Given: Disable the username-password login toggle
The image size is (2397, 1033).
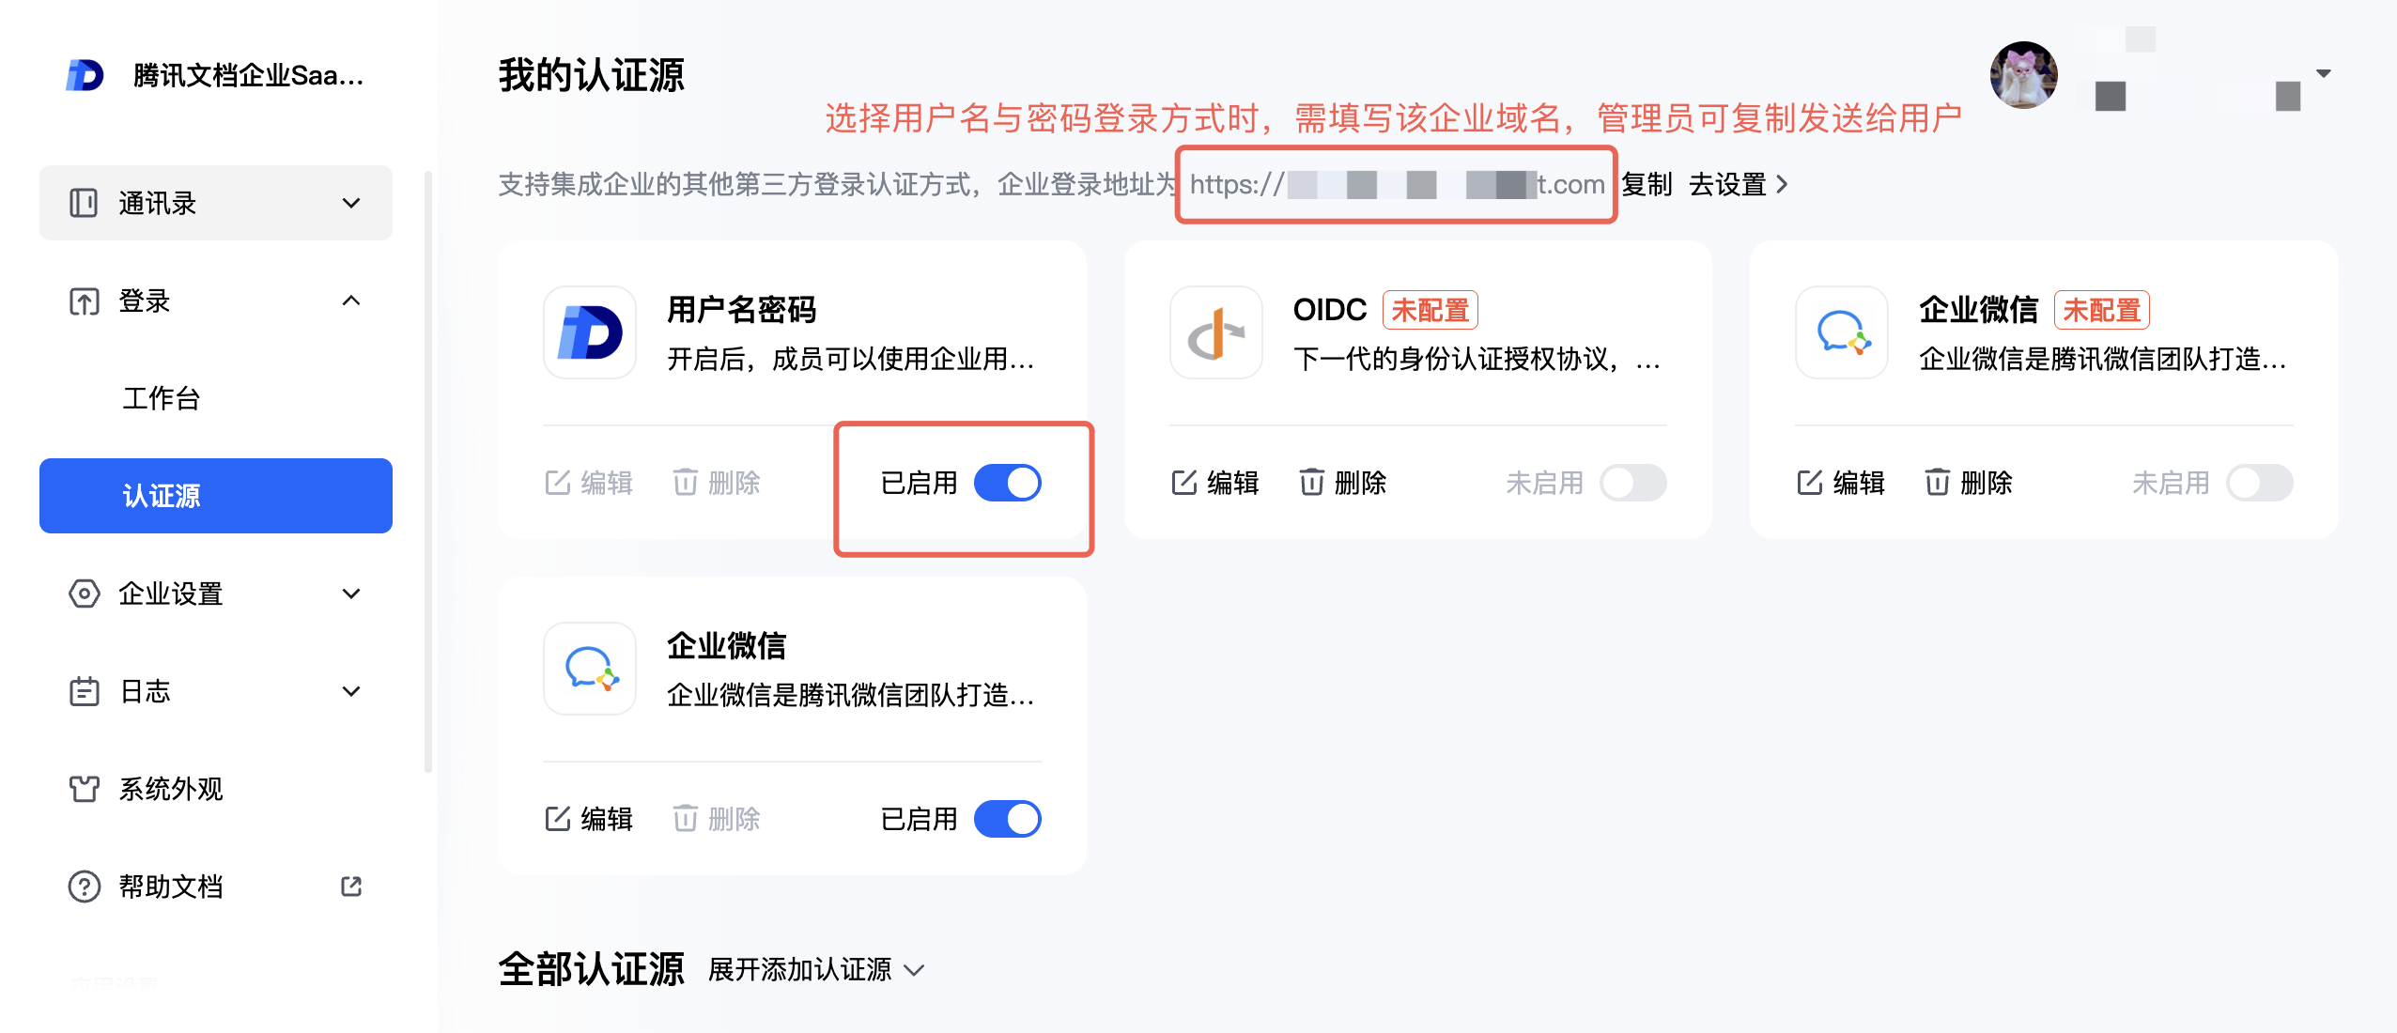Looking at the screenshot, I should 1008,483.
